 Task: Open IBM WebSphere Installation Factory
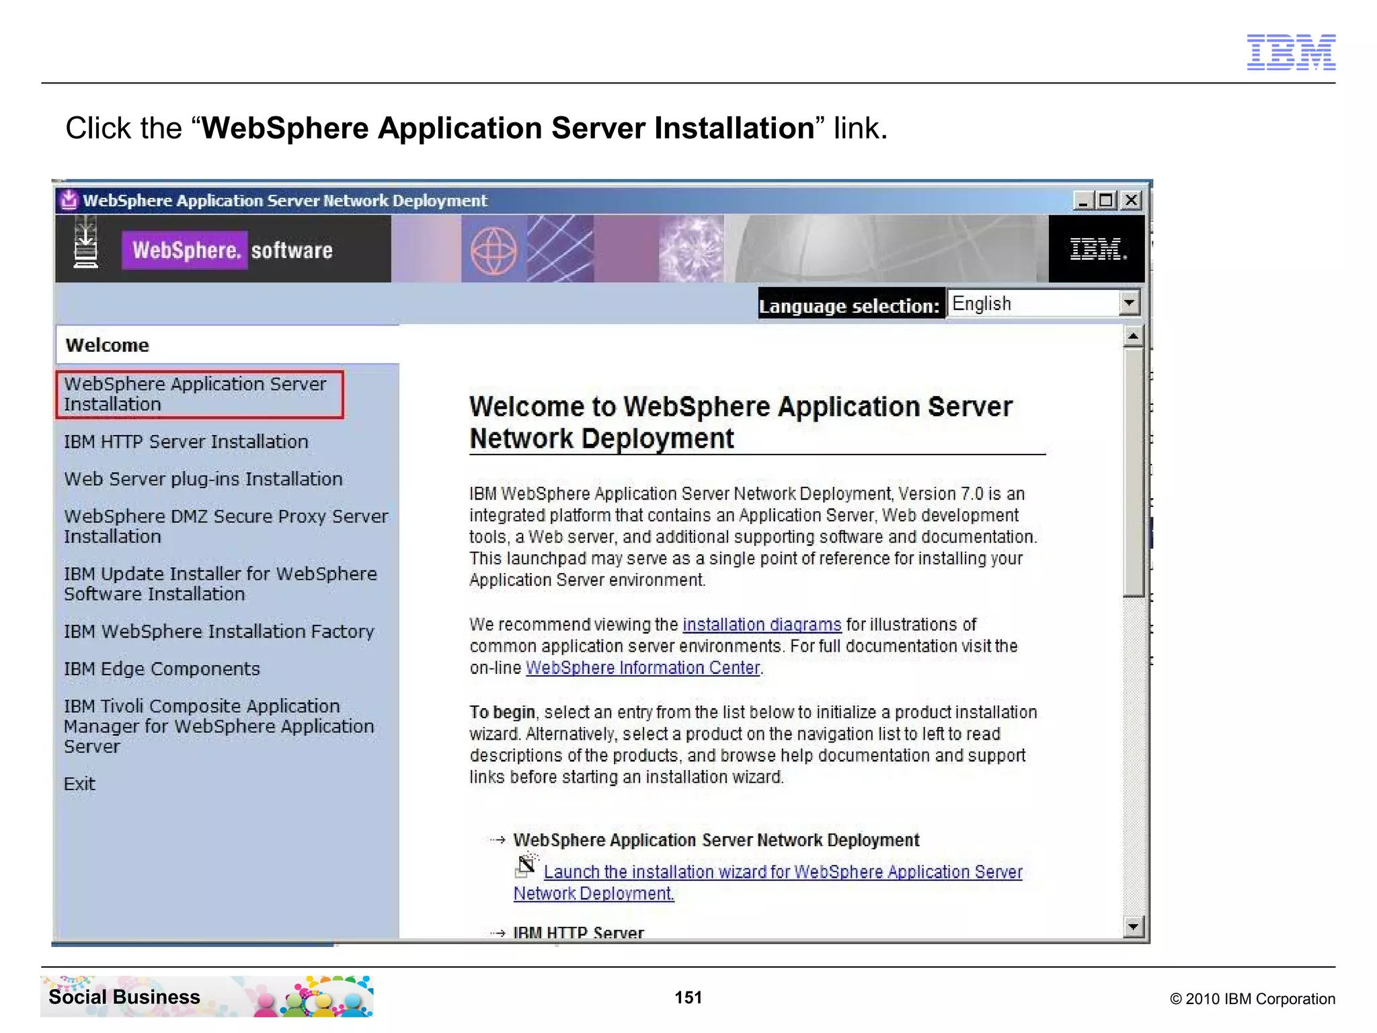coord(219,632)
